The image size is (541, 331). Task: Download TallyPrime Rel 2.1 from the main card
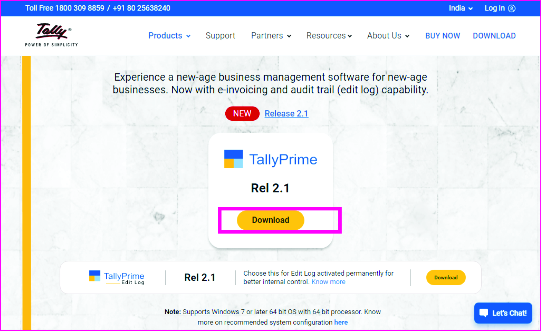[x=271, y=220]
